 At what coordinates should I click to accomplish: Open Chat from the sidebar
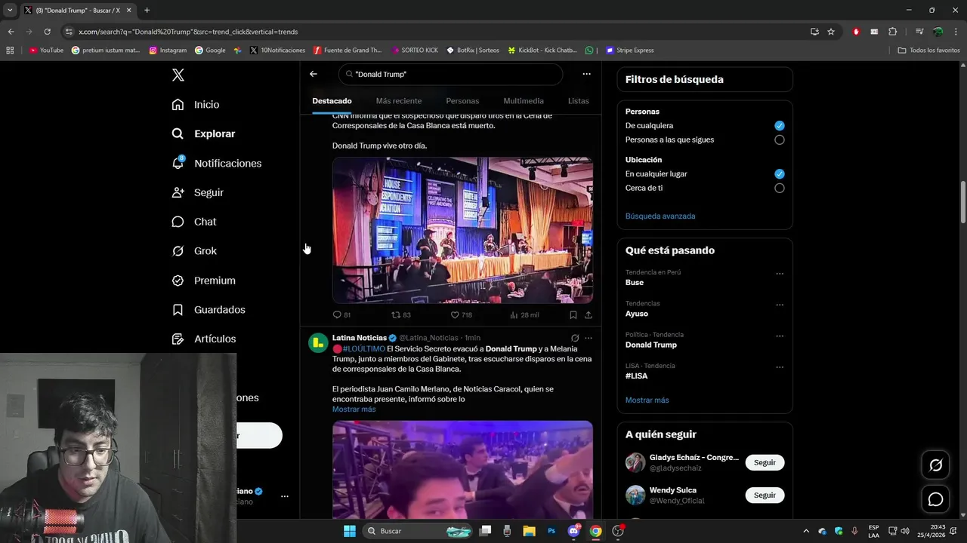(193, 222)
